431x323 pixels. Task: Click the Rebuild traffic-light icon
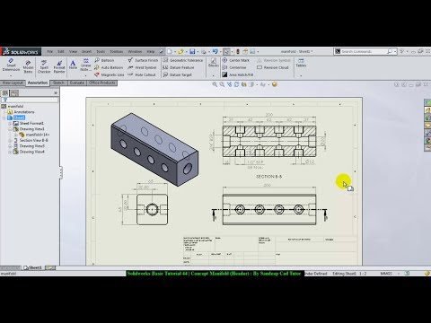[238, 51]
